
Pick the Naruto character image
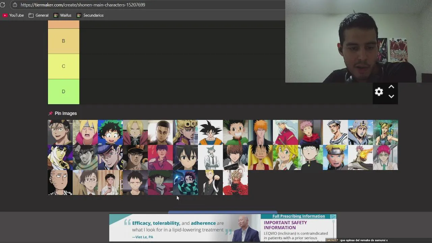(335, 157)
